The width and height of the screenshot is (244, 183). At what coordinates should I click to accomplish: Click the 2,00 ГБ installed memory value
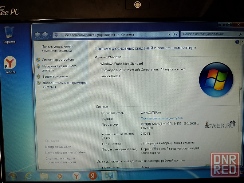point(146,134)
